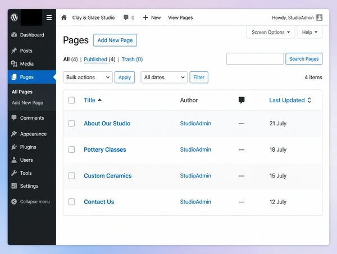Click the Title ascending sort arrow
Screen dimensions: 337x254
tap(99, 100)
